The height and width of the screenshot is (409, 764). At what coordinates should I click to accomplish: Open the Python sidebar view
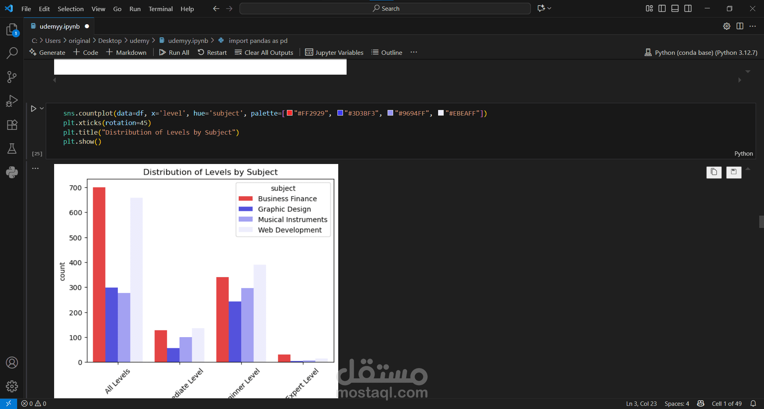click(x=12, y=172)
